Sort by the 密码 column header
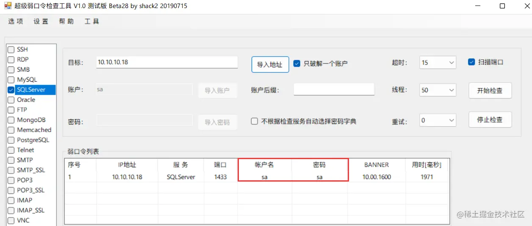This screenshot has height=226, width=532. pos(320,165)
